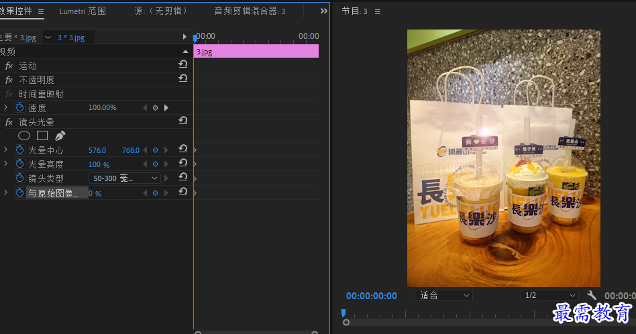Toggle timeline view with the play arrow
636x334 pixels.
[x=184, y=37]
